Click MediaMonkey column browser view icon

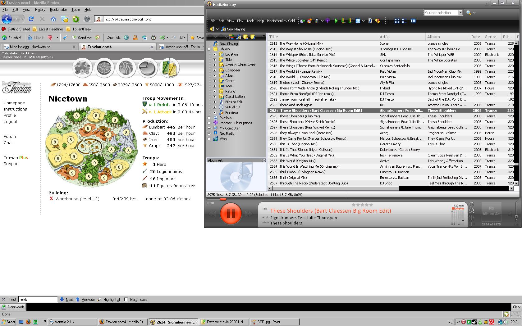(x=413, y=21)
